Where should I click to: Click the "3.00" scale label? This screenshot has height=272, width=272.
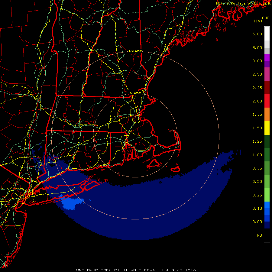click(x=257, y=61)
